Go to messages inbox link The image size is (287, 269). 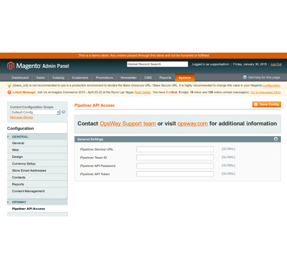point(266,92)
